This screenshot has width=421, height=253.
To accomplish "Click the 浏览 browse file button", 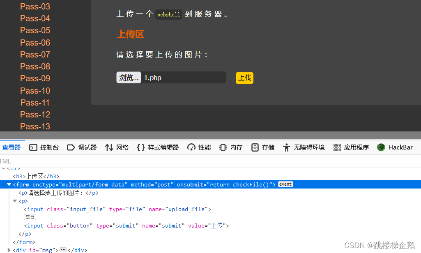I will (129, 78).
